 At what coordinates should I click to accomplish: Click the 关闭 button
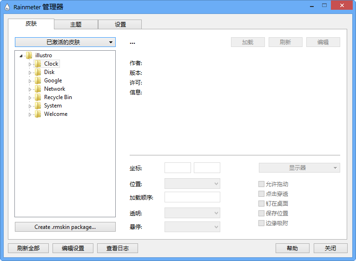[x=330, y=248]
